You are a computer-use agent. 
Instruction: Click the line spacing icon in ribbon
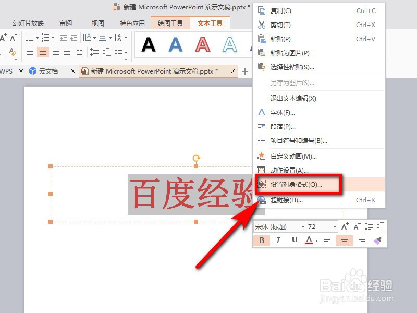94,52
